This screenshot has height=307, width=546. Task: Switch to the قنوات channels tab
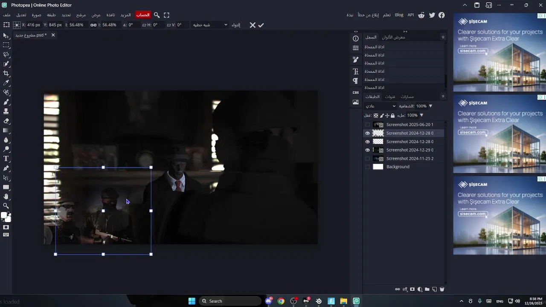[x=390, y=97]
